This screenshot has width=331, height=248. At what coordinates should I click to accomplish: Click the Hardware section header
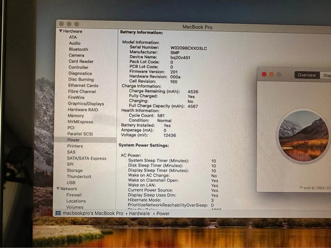pos(73,31)
